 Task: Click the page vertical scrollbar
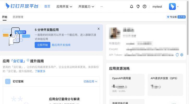coord(187,28)
